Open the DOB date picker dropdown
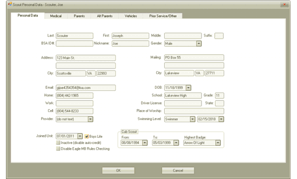The width and height of the screenshot is (297, 179). [x=188, y=88]
